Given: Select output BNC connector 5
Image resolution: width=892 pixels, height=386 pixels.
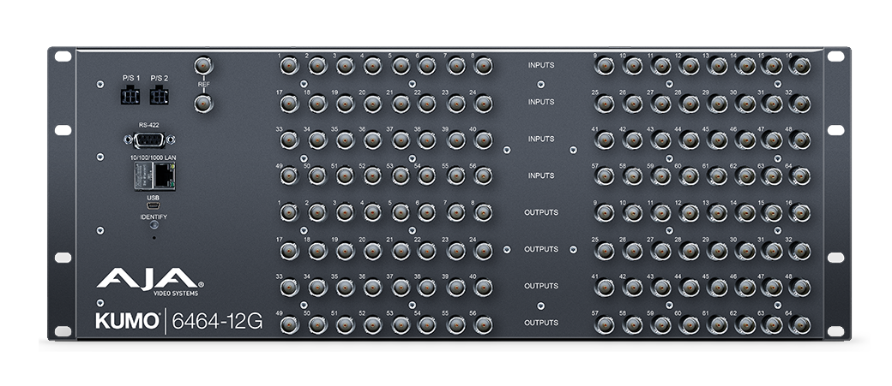Looking at the screenshot, I should [401, 213].
